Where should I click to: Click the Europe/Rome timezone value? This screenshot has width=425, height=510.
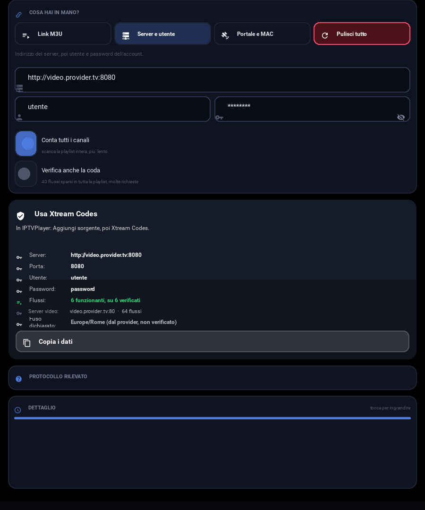pyautogui.click(x=124, y=322)
